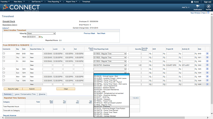Viewport: 213px width, 119px height.
Task: Click the horizontal scrollbar at bottom
Action: pos(95,118)
